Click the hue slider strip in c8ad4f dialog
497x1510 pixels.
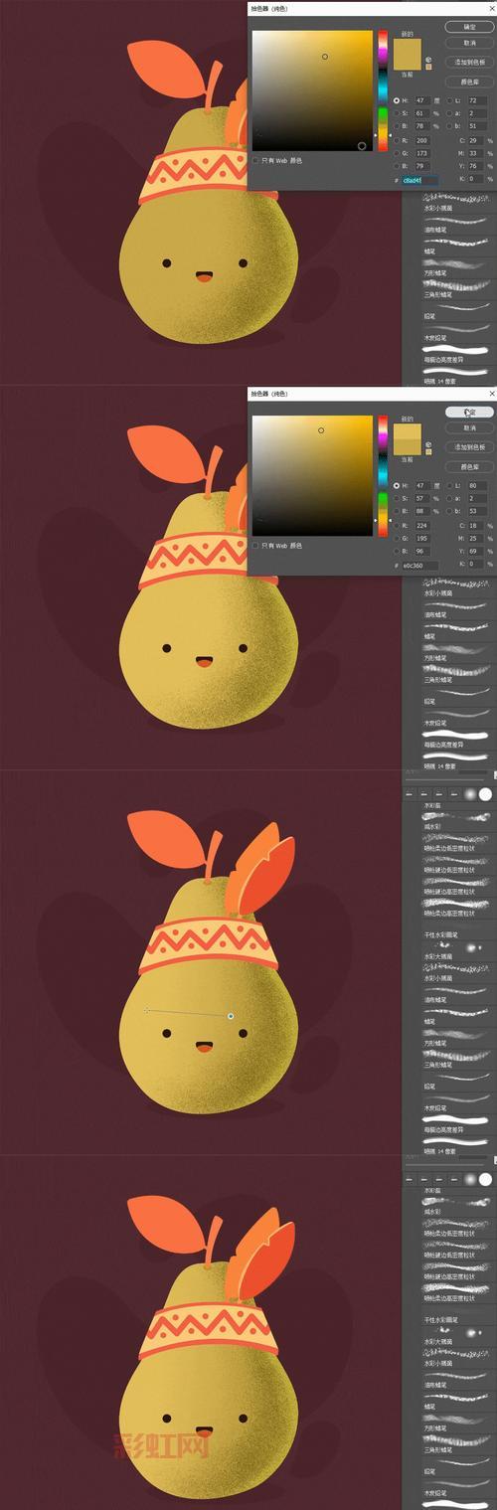[x=383, y=90]
